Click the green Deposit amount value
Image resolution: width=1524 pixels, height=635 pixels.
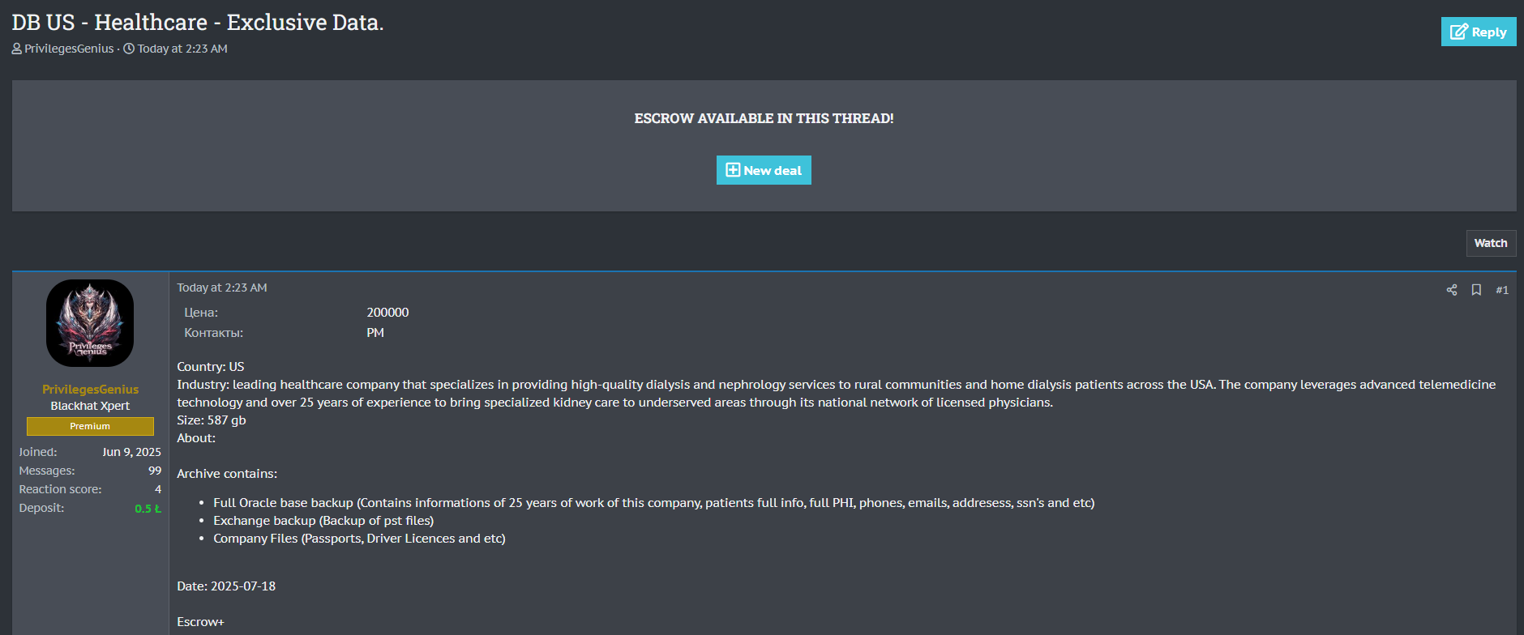click(148, 509)
